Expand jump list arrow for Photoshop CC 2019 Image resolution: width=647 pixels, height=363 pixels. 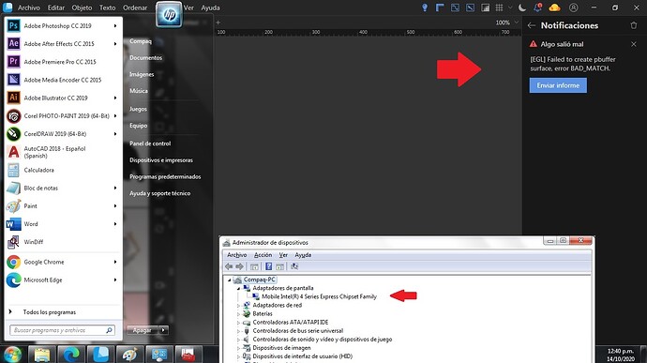coord(115,25)
